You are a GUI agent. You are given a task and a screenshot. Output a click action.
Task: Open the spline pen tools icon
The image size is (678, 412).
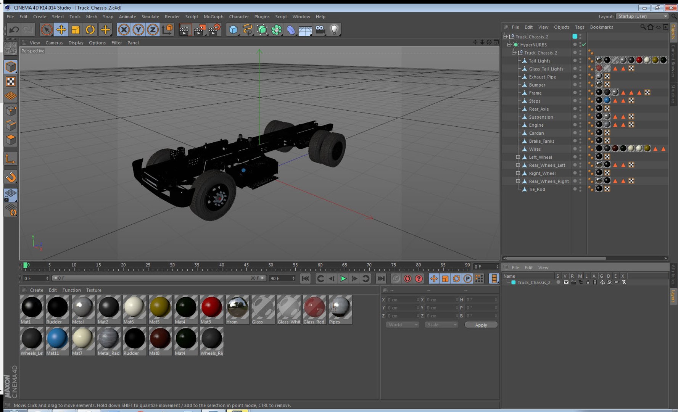click(248, 29)
